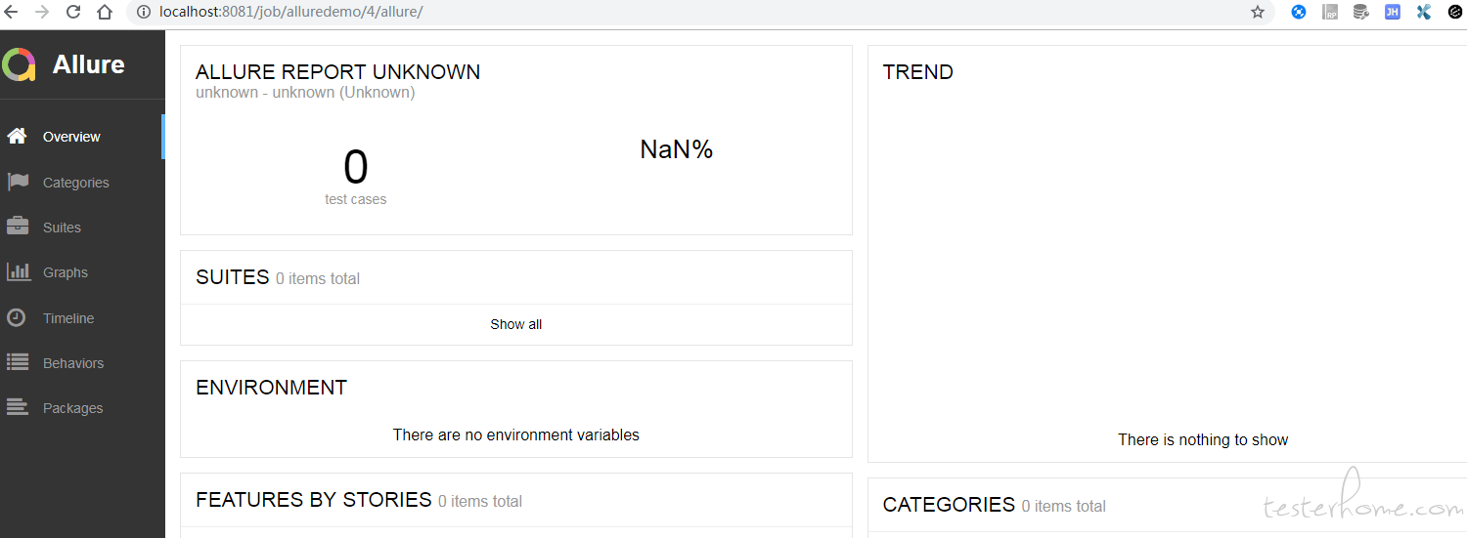Viewport: 1467px width, 538px height.
Task: Click the FEATURES BY STORIES heading
Action: [313, 500]
